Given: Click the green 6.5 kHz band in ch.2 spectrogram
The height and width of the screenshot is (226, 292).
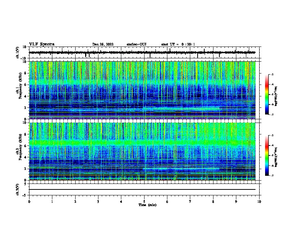Looking at the screenshot, I should 142,143.
